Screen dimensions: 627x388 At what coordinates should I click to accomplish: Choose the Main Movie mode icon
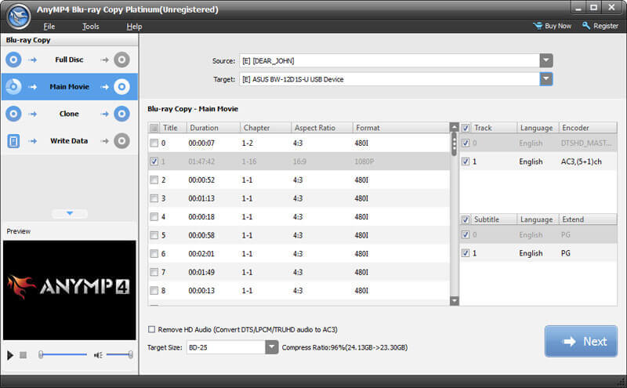tap(14, 87)
